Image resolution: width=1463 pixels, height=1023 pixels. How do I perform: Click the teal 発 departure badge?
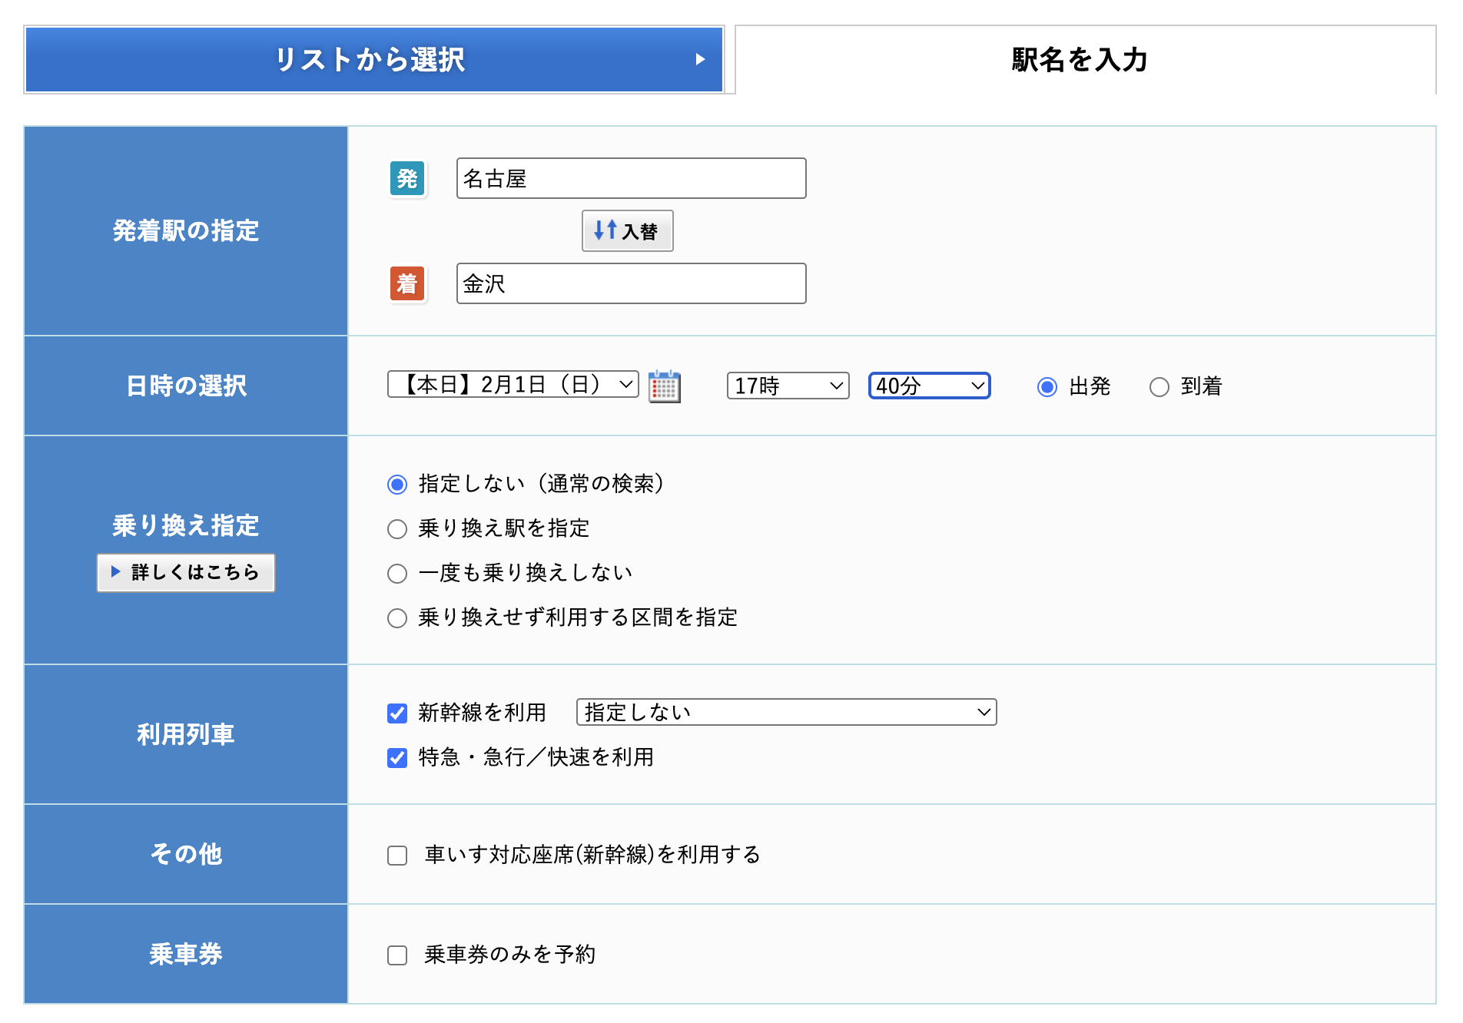tap(408, 178)
